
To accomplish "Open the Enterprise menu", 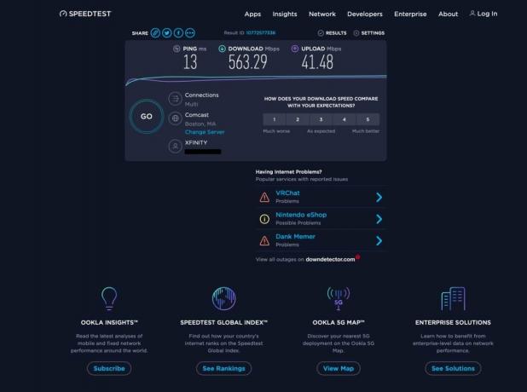I will click(410, 14).
